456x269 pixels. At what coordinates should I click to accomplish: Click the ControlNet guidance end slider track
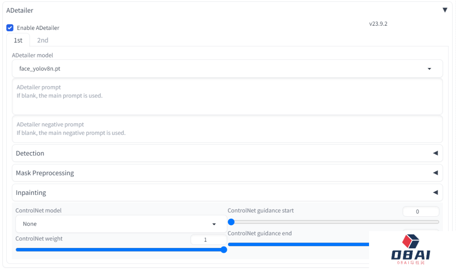(x=299, y=245)
